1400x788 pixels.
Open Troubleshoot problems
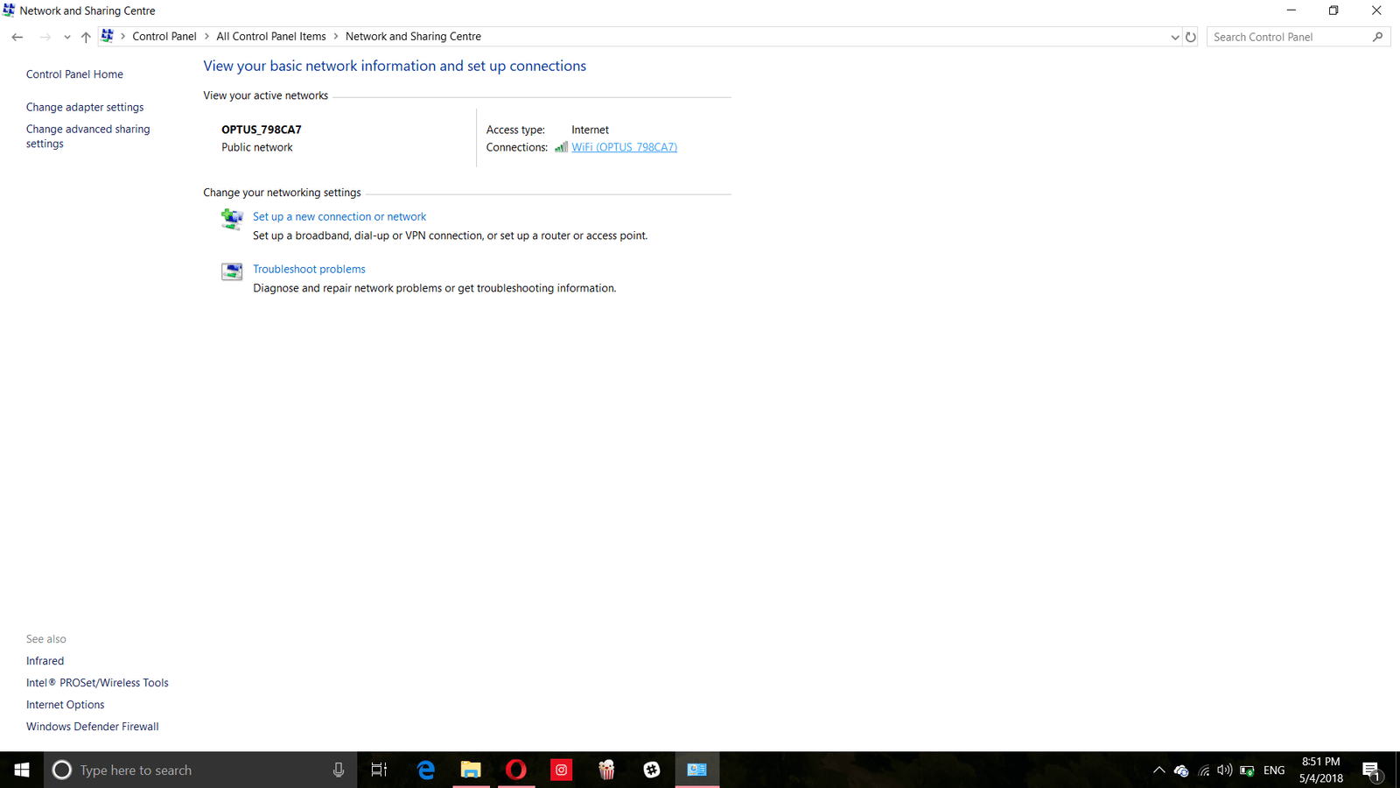click(x=309, y=269)
